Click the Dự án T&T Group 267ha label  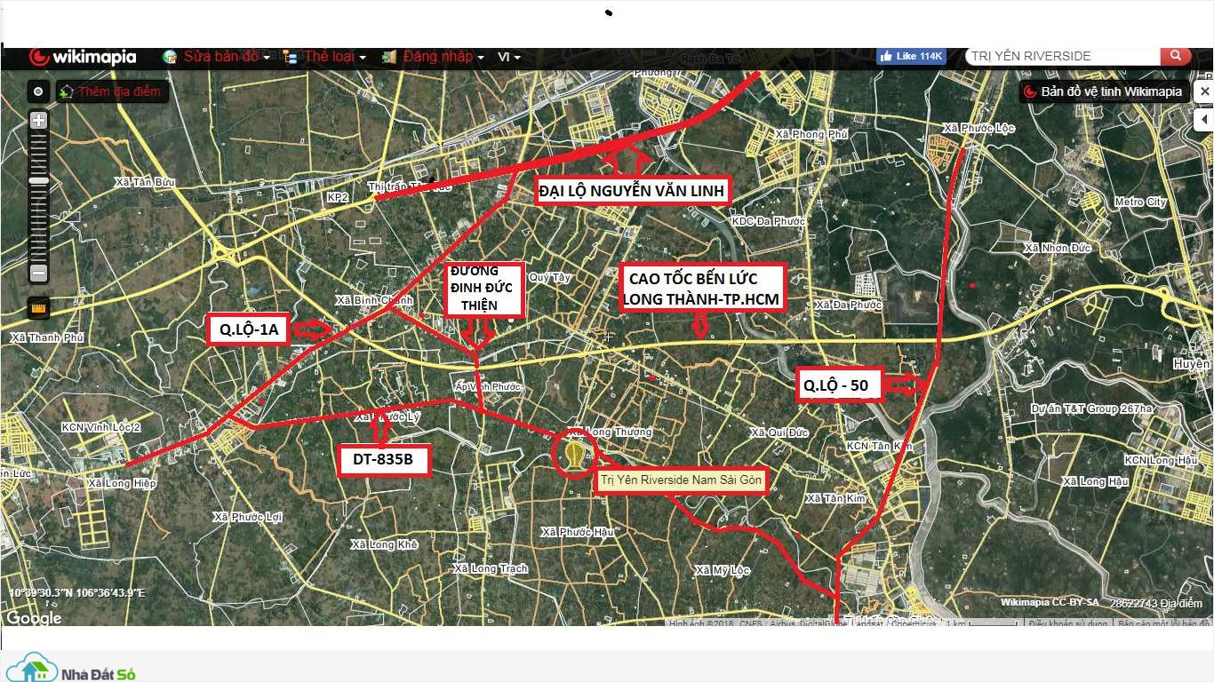pos(1092,409)
